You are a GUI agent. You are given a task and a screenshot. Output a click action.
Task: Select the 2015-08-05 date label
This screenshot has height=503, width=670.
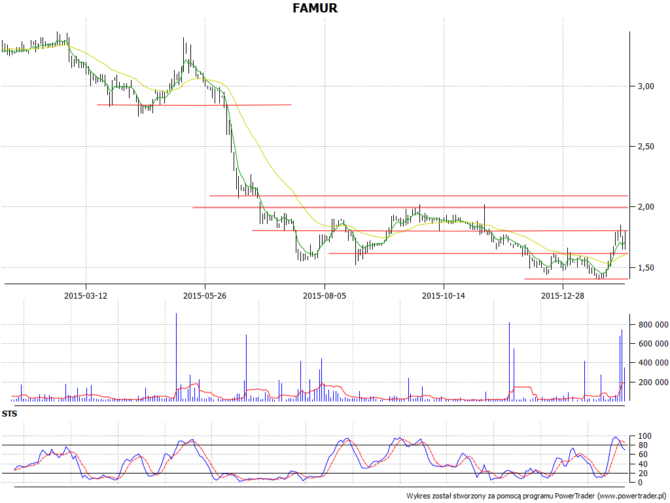tap(325, 295)
